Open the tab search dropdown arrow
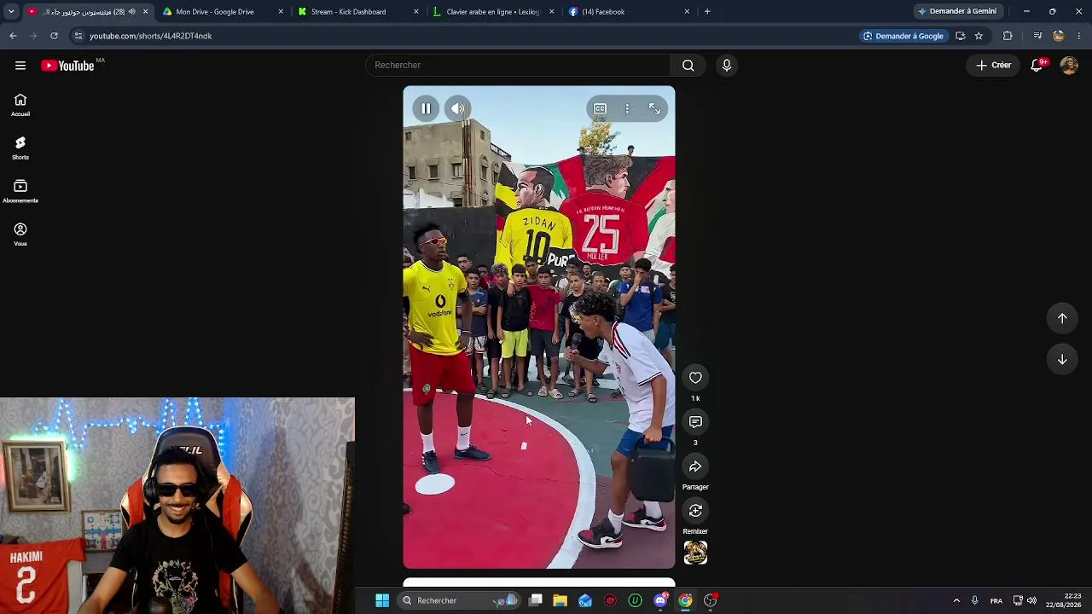The image size is (1092, 614). [x=11, y=12]
